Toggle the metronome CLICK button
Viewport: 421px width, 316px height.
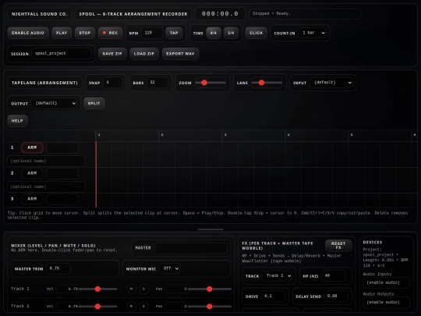pos(256,33)
